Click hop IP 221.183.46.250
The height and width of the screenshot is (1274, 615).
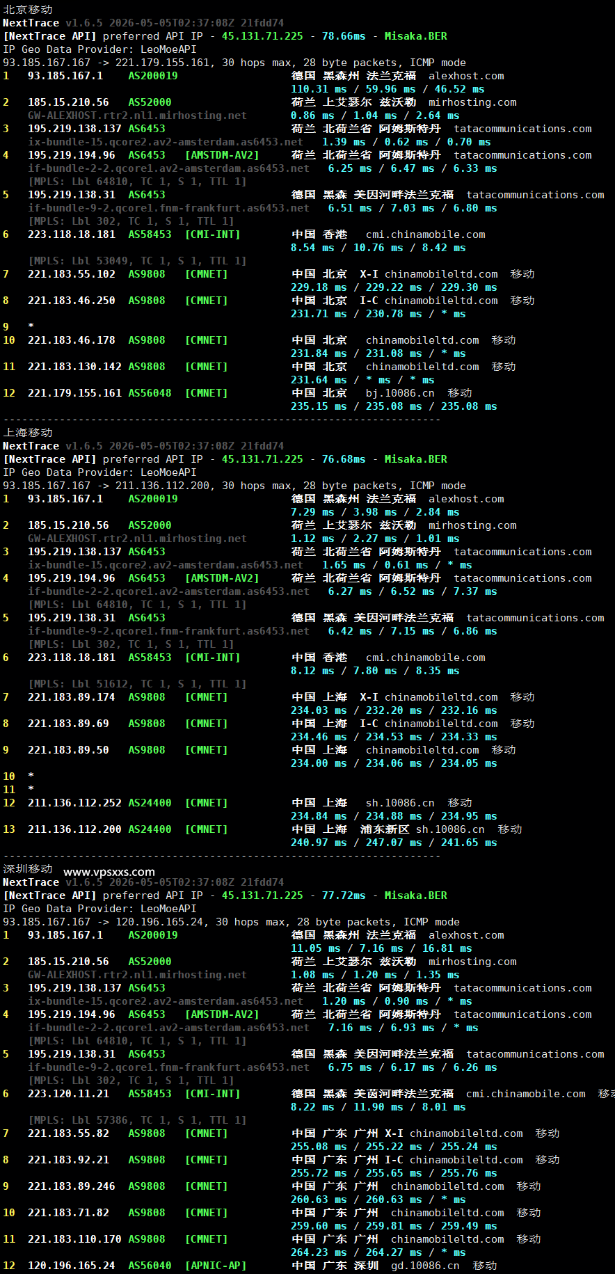click(72, 301)
